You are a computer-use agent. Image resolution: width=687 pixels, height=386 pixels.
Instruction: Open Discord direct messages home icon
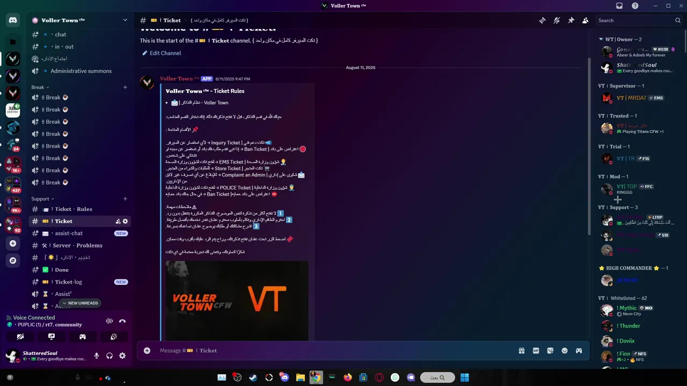(13, 20)
